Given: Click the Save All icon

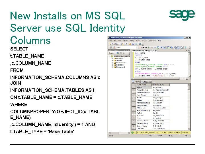Looking at the screenshot, I should (x=136, y=44).
